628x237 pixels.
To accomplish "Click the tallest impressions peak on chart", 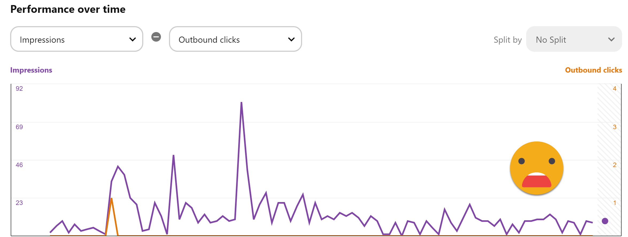I will [x=241, y=103].
